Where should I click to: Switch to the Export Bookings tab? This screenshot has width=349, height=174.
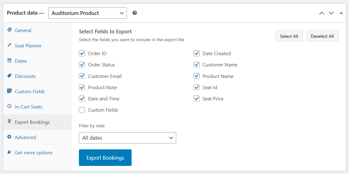click(x=32, y=122)
